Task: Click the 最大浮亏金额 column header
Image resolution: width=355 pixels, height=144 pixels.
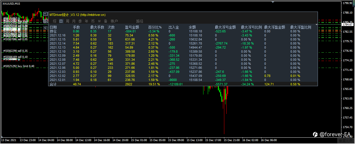Action: (x=225, y=27)
